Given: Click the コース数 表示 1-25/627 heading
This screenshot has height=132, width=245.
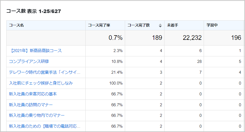Looking at the screenshot, I should click(34, 11).
